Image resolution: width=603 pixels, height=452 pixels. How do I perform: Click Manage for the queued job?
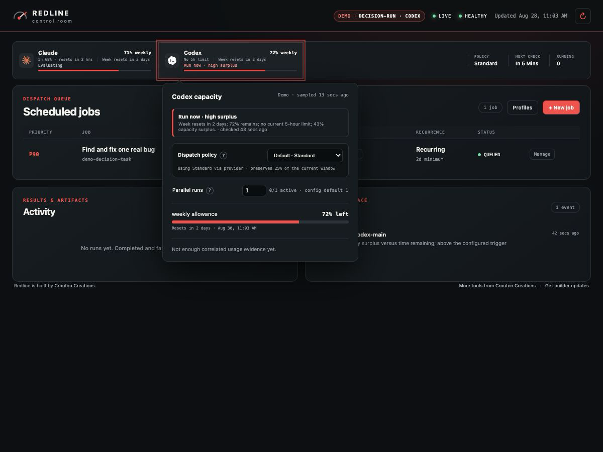[x=542, y=154]
